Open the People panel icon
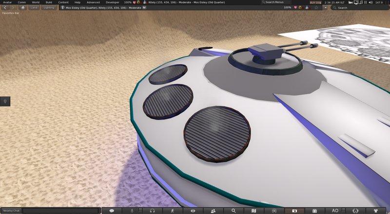 pos(213,211)
